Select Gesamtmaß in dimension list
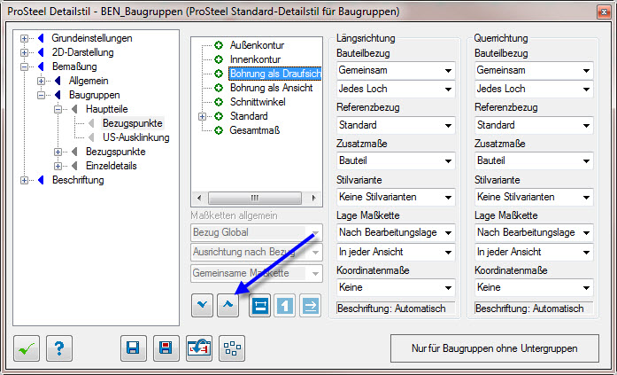Viewport: 617px width, 375px height. coord(255,130)
